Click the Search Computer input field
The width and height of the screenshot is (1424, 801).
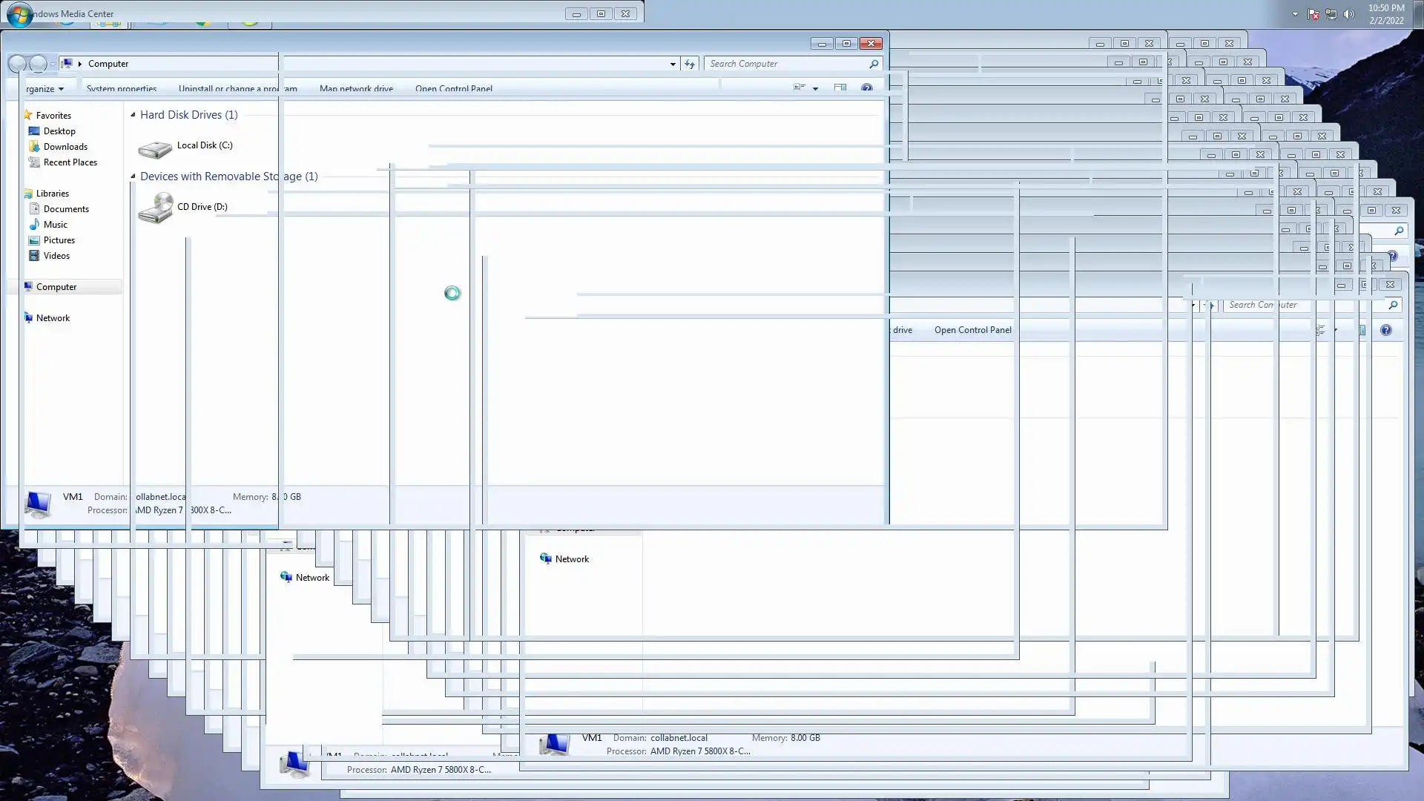pyautogui.click(x=786, y=64)
